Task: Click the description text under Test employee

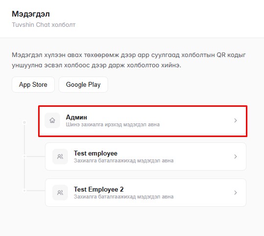Action: coord(124,160)
